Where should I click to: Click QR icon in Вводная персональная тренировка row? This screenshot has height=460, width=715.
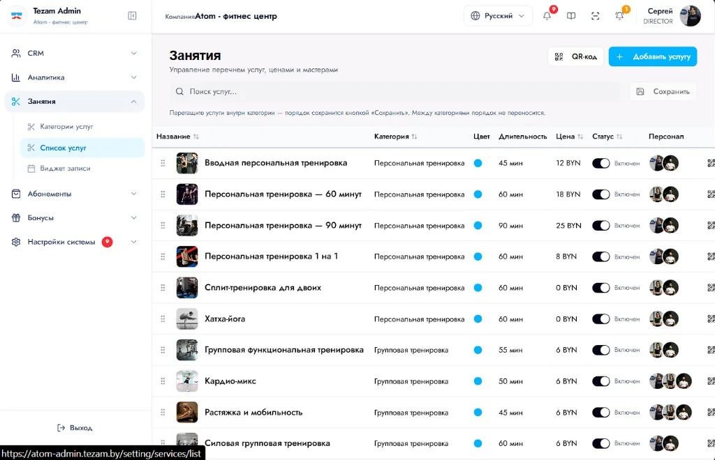pyautogui.click(x=711, y=163)
